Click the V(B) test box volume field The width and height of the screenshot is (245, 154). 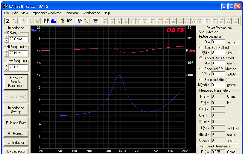(x=218, y=53)
